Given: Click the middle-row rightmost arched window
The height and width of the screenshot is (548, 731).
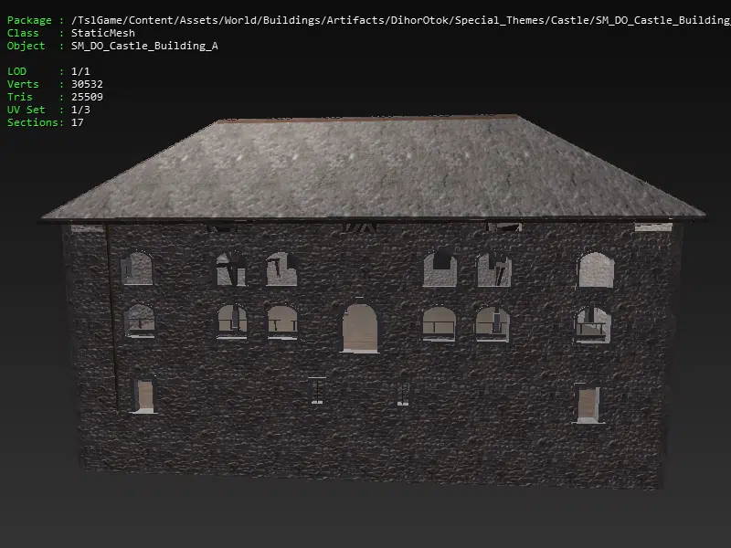Looking at the screenshot, I should 592,324.
